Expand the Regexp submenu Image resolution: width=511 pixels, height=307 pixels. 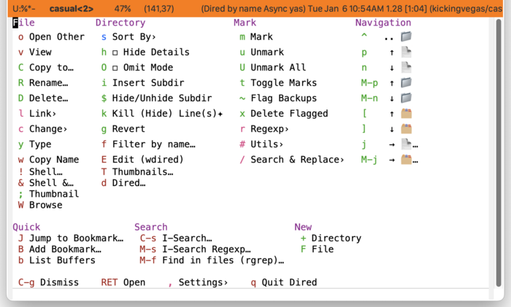(x=269, y=129)
